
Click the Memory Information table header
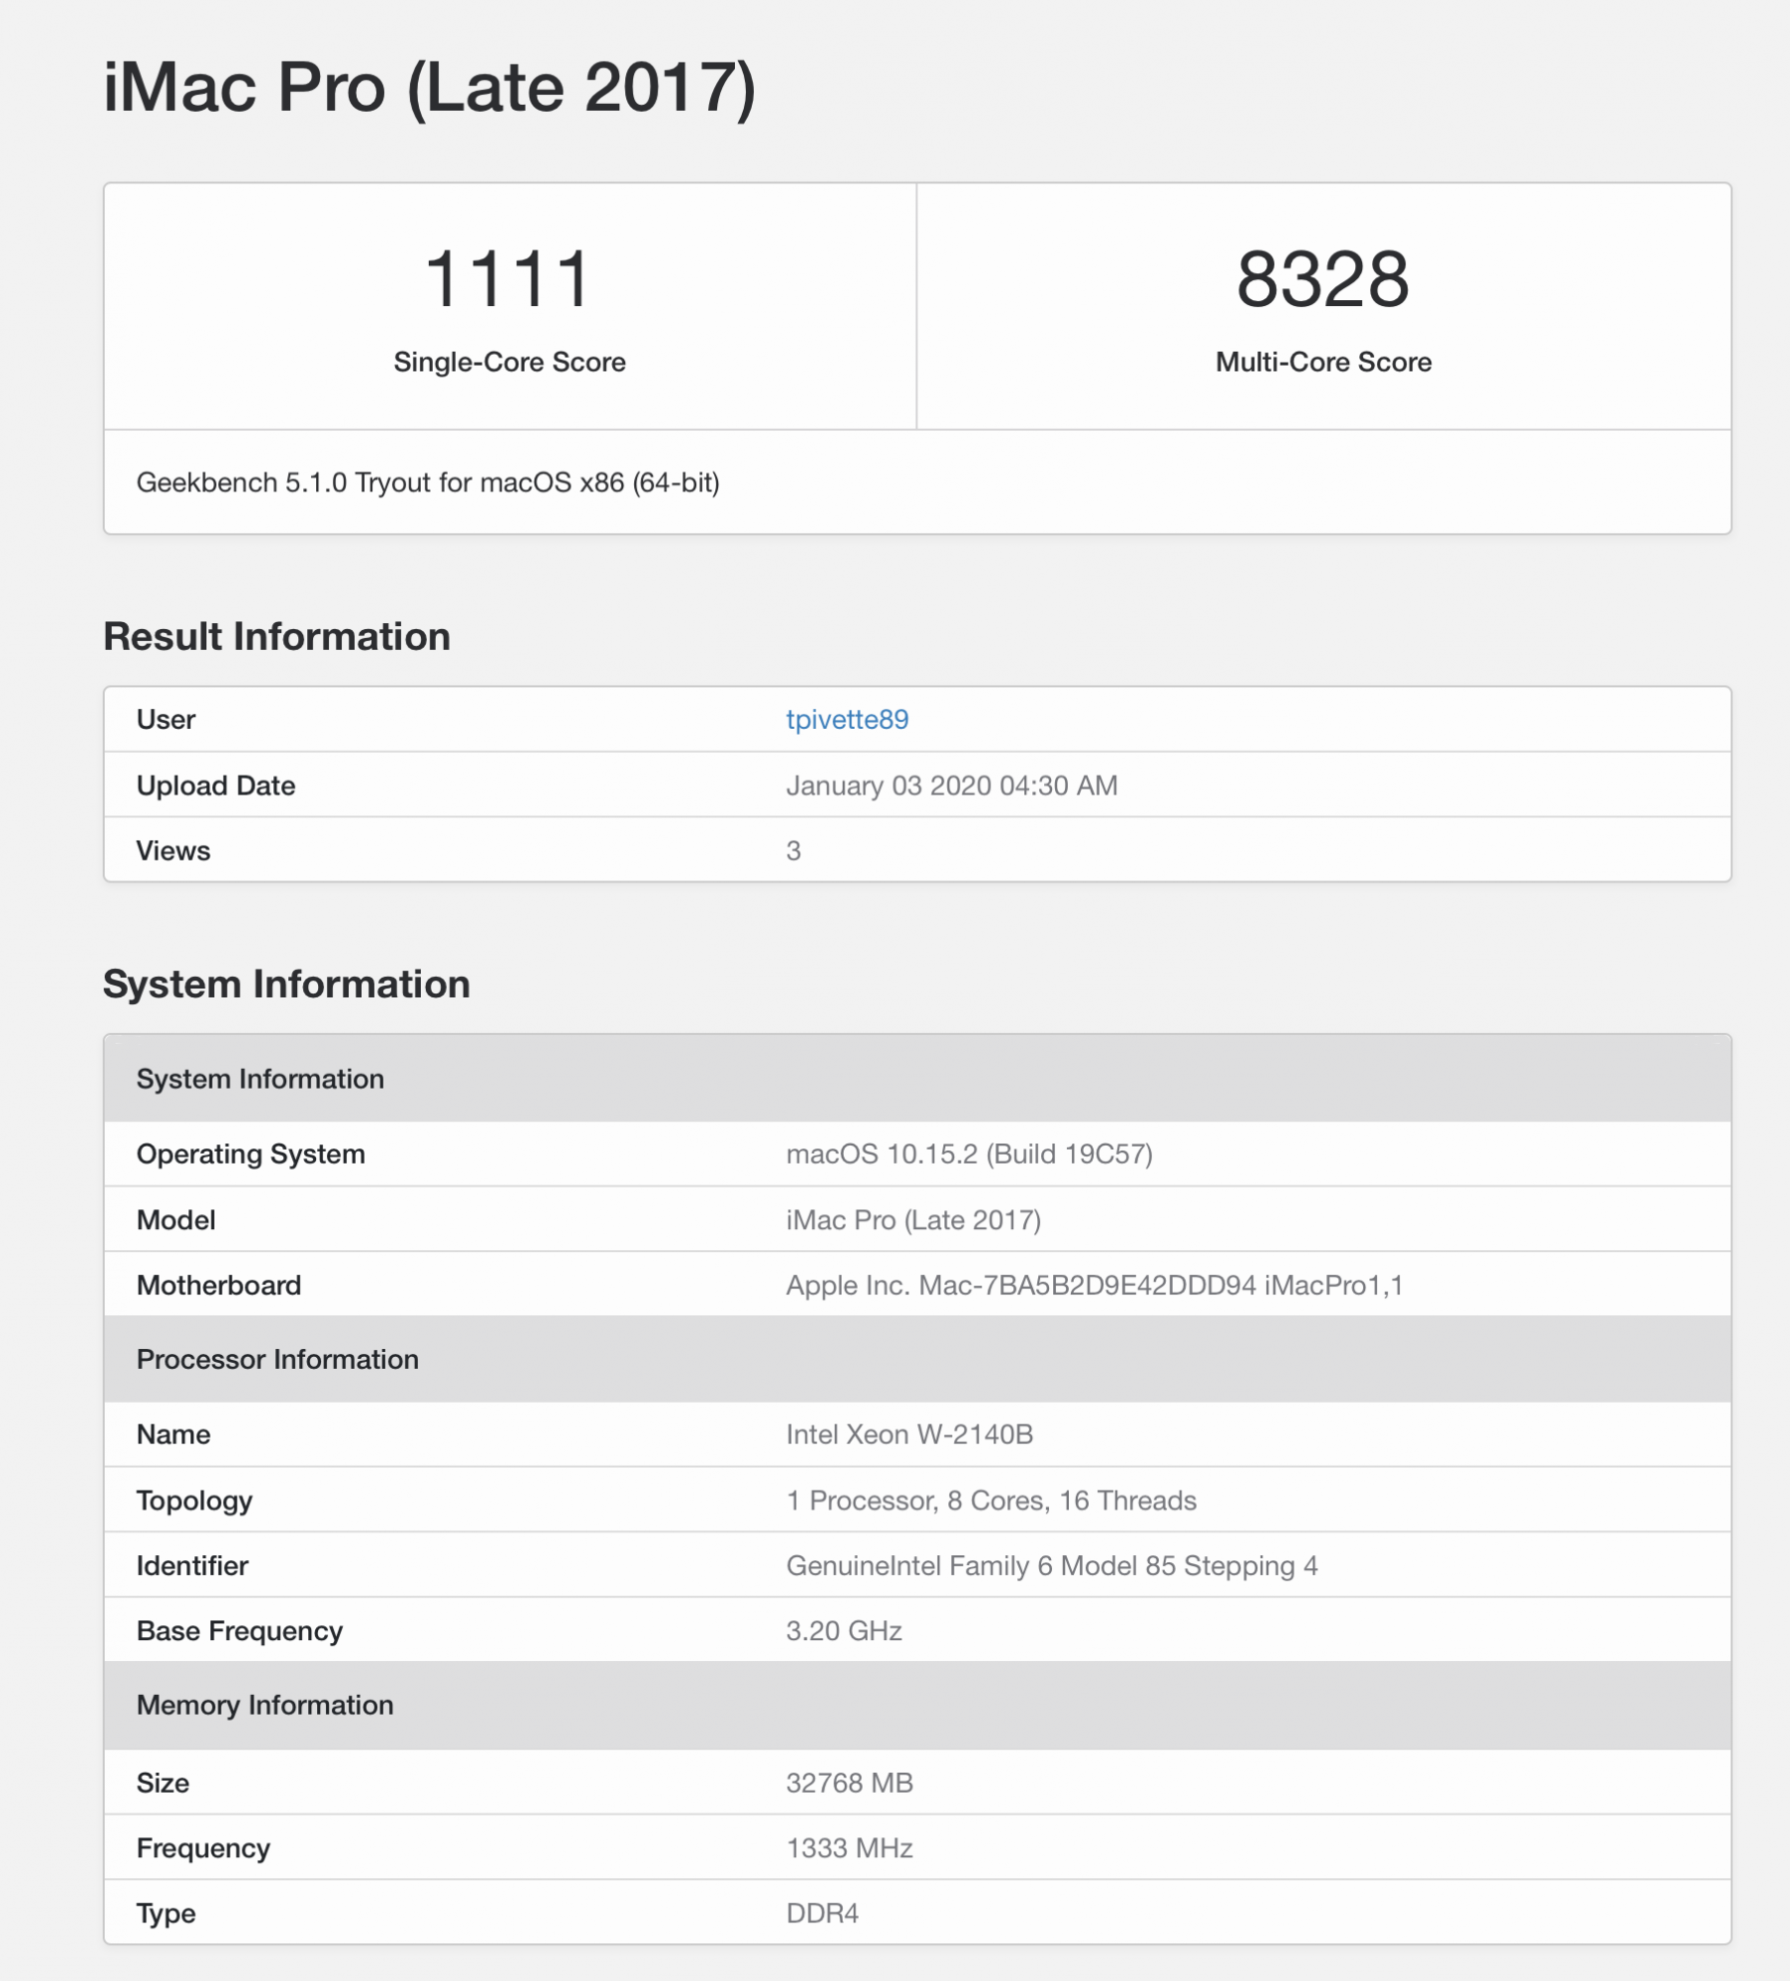coord(264,1705)
